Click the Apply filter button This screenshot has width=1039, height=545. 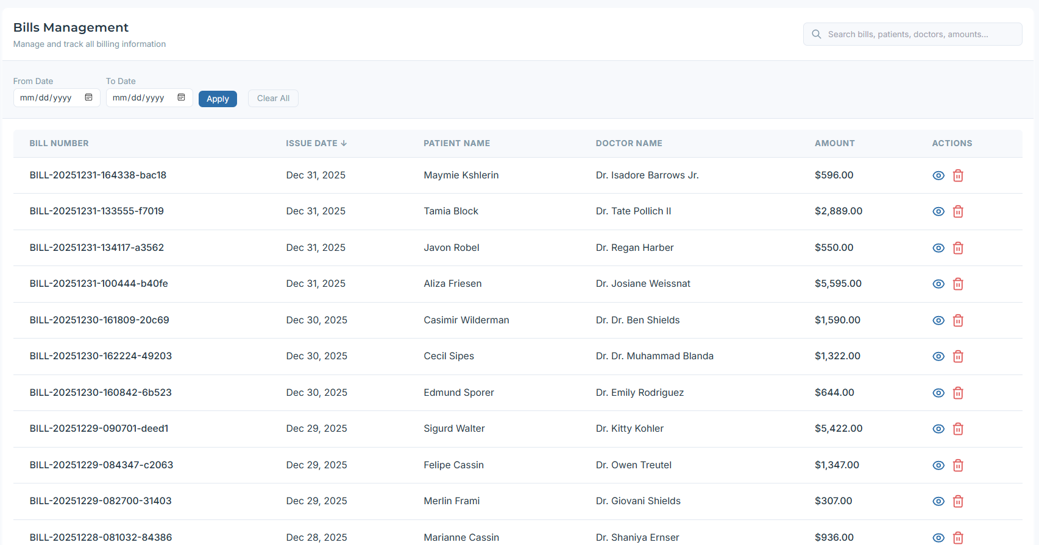click(x=218, y=99)
